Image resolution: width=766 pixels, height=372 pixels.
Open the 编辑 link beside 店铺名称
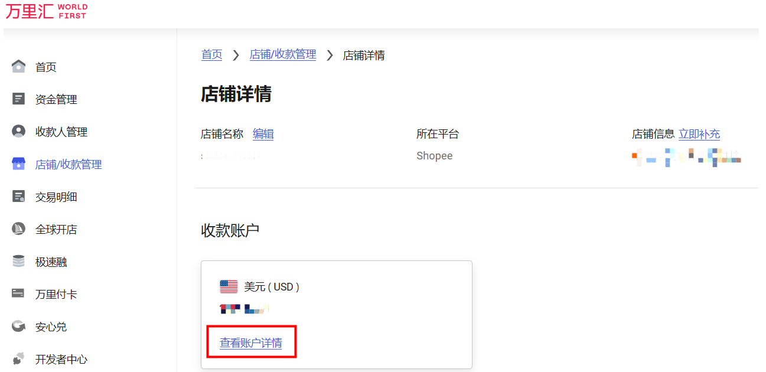tap(263, 134)
